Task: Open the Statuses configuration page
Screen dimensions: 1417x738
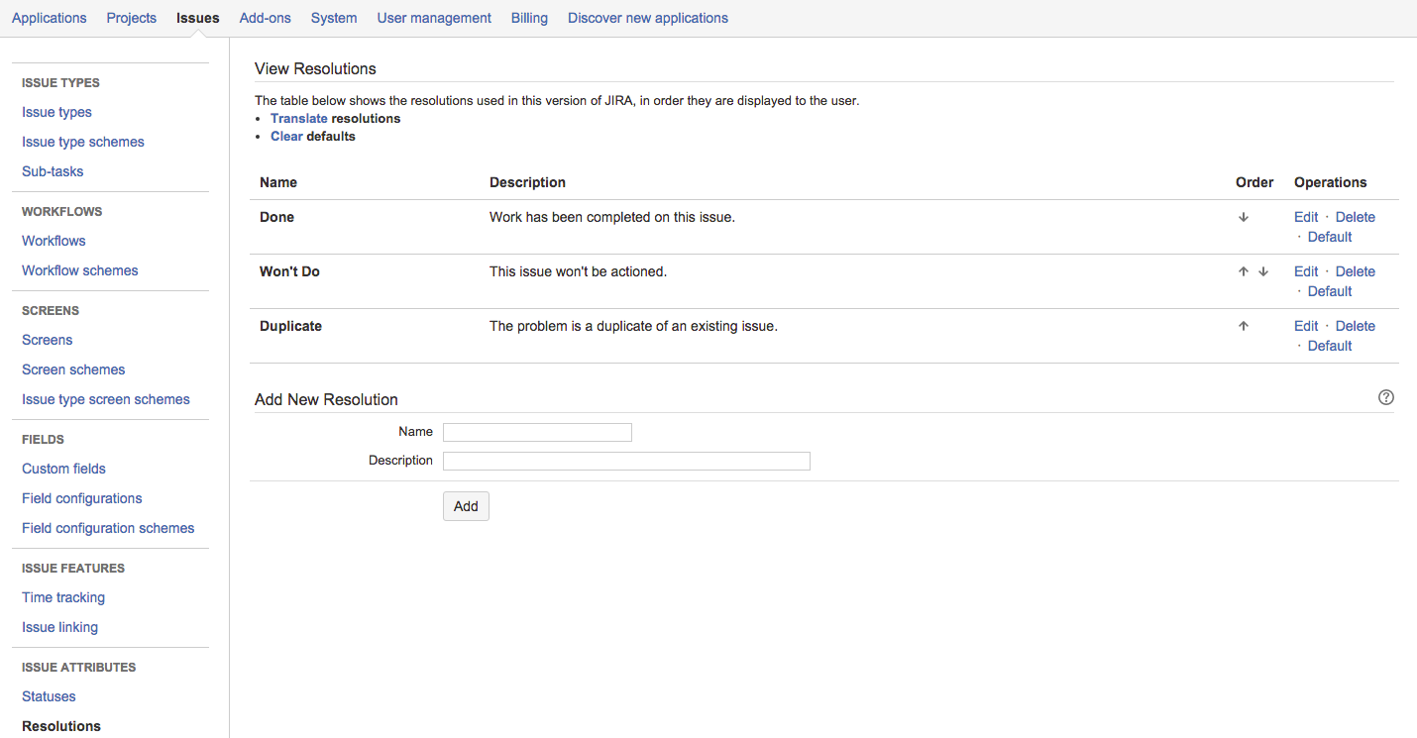Action: [48, 695]
